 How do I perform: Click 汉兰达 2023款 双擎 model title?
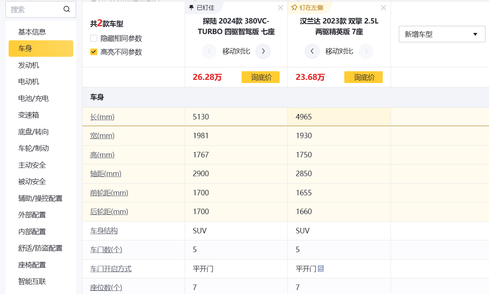click(x=339, y=27)
